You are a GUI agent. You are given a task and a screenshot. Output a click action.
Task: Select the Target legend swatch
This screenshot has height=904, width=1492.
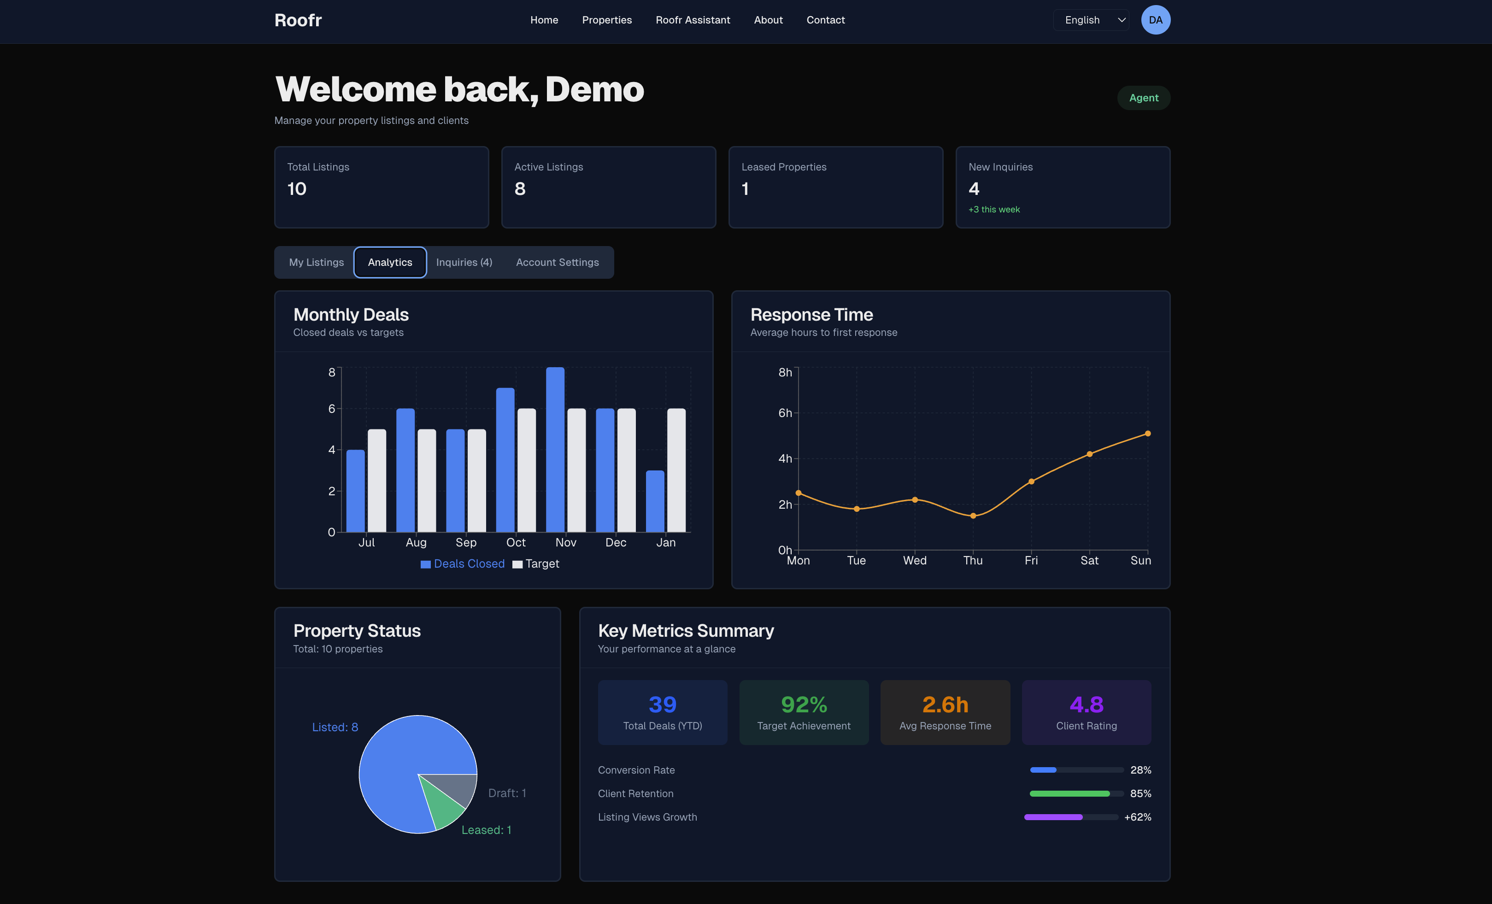[x=518, y=564]
